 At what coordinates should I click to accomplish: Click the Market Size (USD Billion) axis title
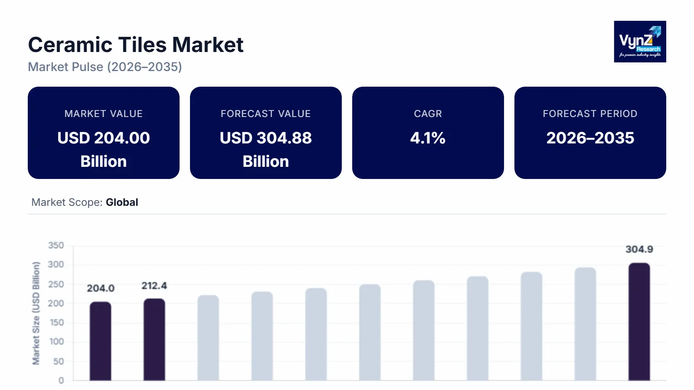point(36,313)
